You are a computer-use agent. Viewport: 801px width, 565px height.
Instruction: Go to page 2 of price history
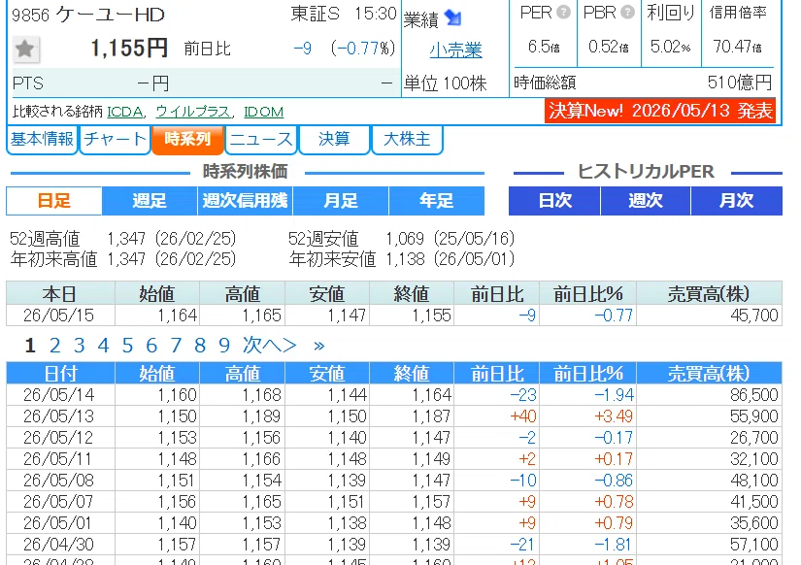[x=54, y=346]
